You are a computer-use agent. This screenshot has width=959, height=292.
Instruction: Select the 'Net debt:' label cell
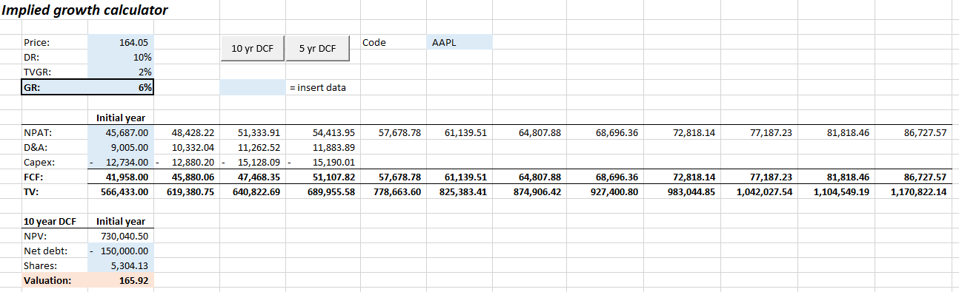55,251
